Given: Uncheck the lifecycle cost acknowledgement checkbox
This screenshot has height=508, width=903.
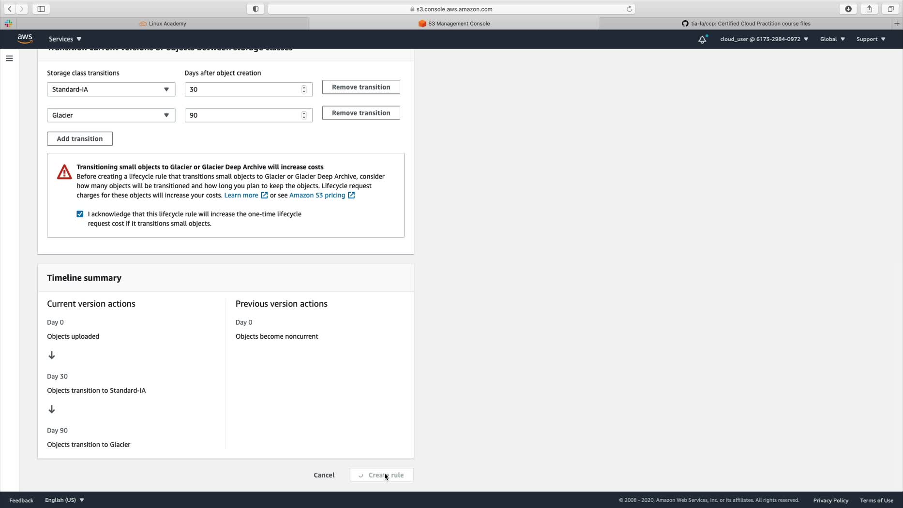Looking at the screenshot, I should point(80,214).
